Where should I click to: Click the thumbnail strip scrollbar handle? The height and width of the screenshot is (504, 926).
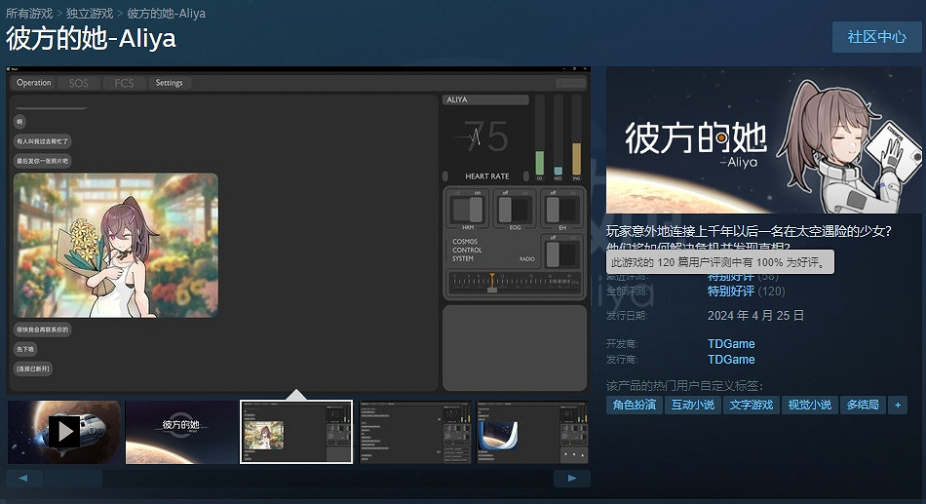(x=73, y=479)
